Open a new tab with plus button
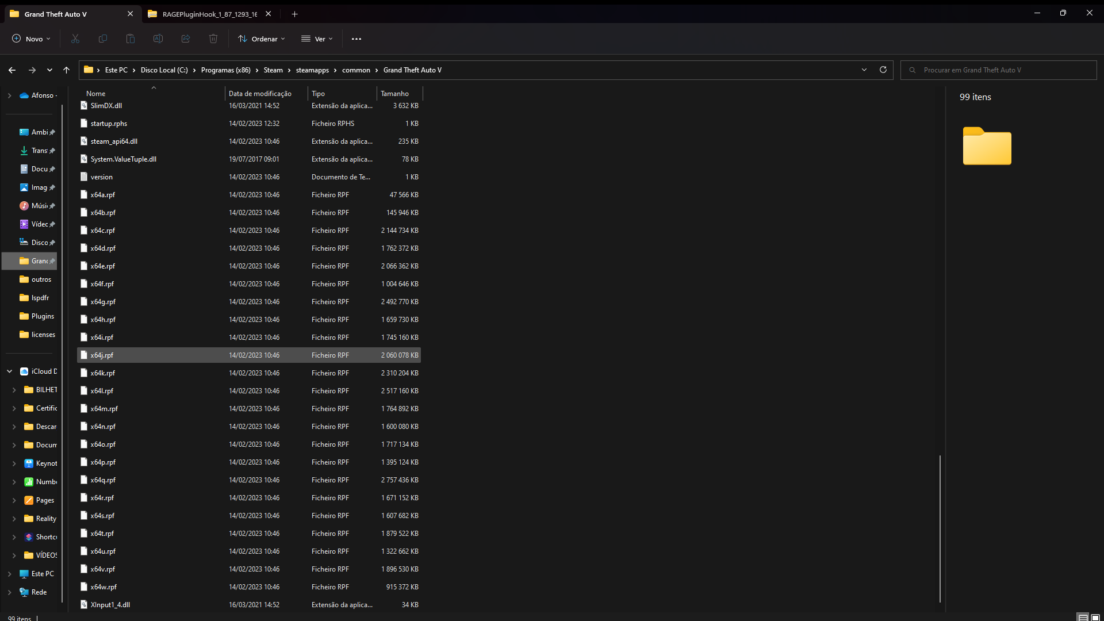This screenshot has width=1104, height=621. (294, 14)
